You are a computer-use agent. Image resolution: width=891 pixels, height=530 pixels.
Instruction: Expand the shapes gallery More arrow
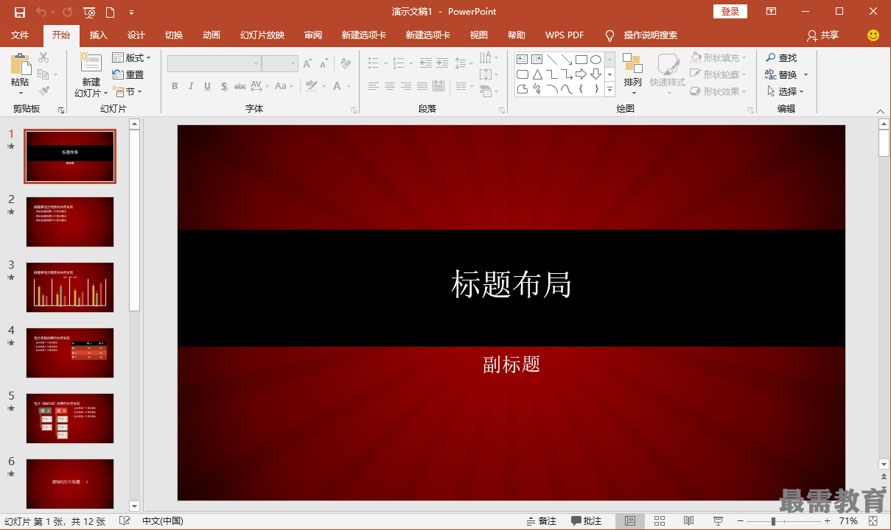coord(609,89)
